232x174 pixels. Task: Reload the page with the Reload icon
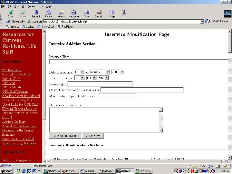pyautogui.click(x=36, y=14)
